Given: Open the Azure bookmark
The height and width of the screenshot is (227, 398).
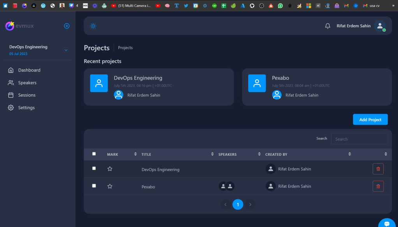Looking at the screenshot, I should 243,5.
